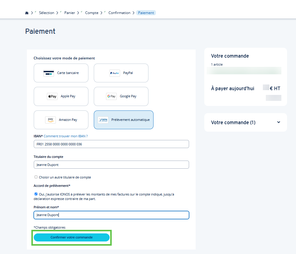296x254 pixels.
Task: Click the current Paiement breadcrumb step
Action: coord(146,13)
